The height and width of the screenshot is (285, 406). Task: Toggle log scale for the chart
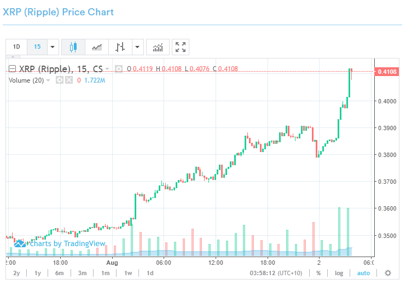pos(339,273)
